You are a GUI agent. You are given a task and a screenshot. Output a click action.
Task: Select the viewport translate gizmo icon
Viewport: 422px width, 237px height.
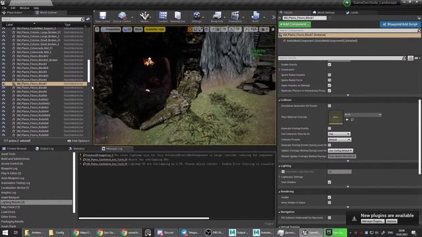(191, 29)
